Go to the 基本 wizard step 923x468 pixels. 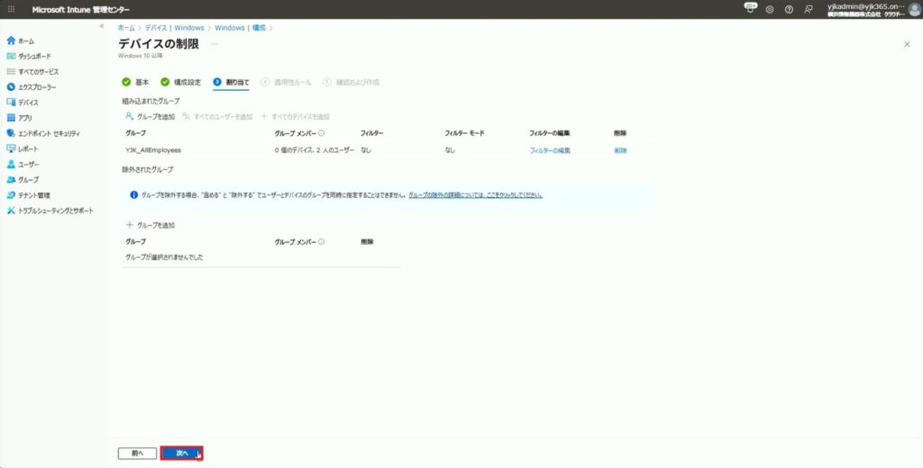click(136, 82)
